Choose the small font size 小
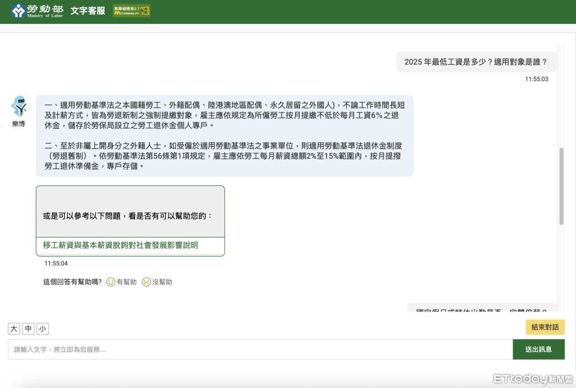The image size is (576, 388). click(43, 329)
